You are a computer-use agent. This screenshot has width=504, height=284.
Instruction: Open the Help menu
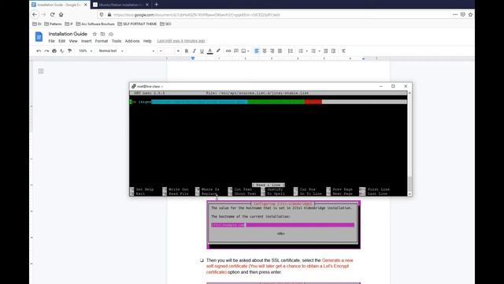pos(147,41)
